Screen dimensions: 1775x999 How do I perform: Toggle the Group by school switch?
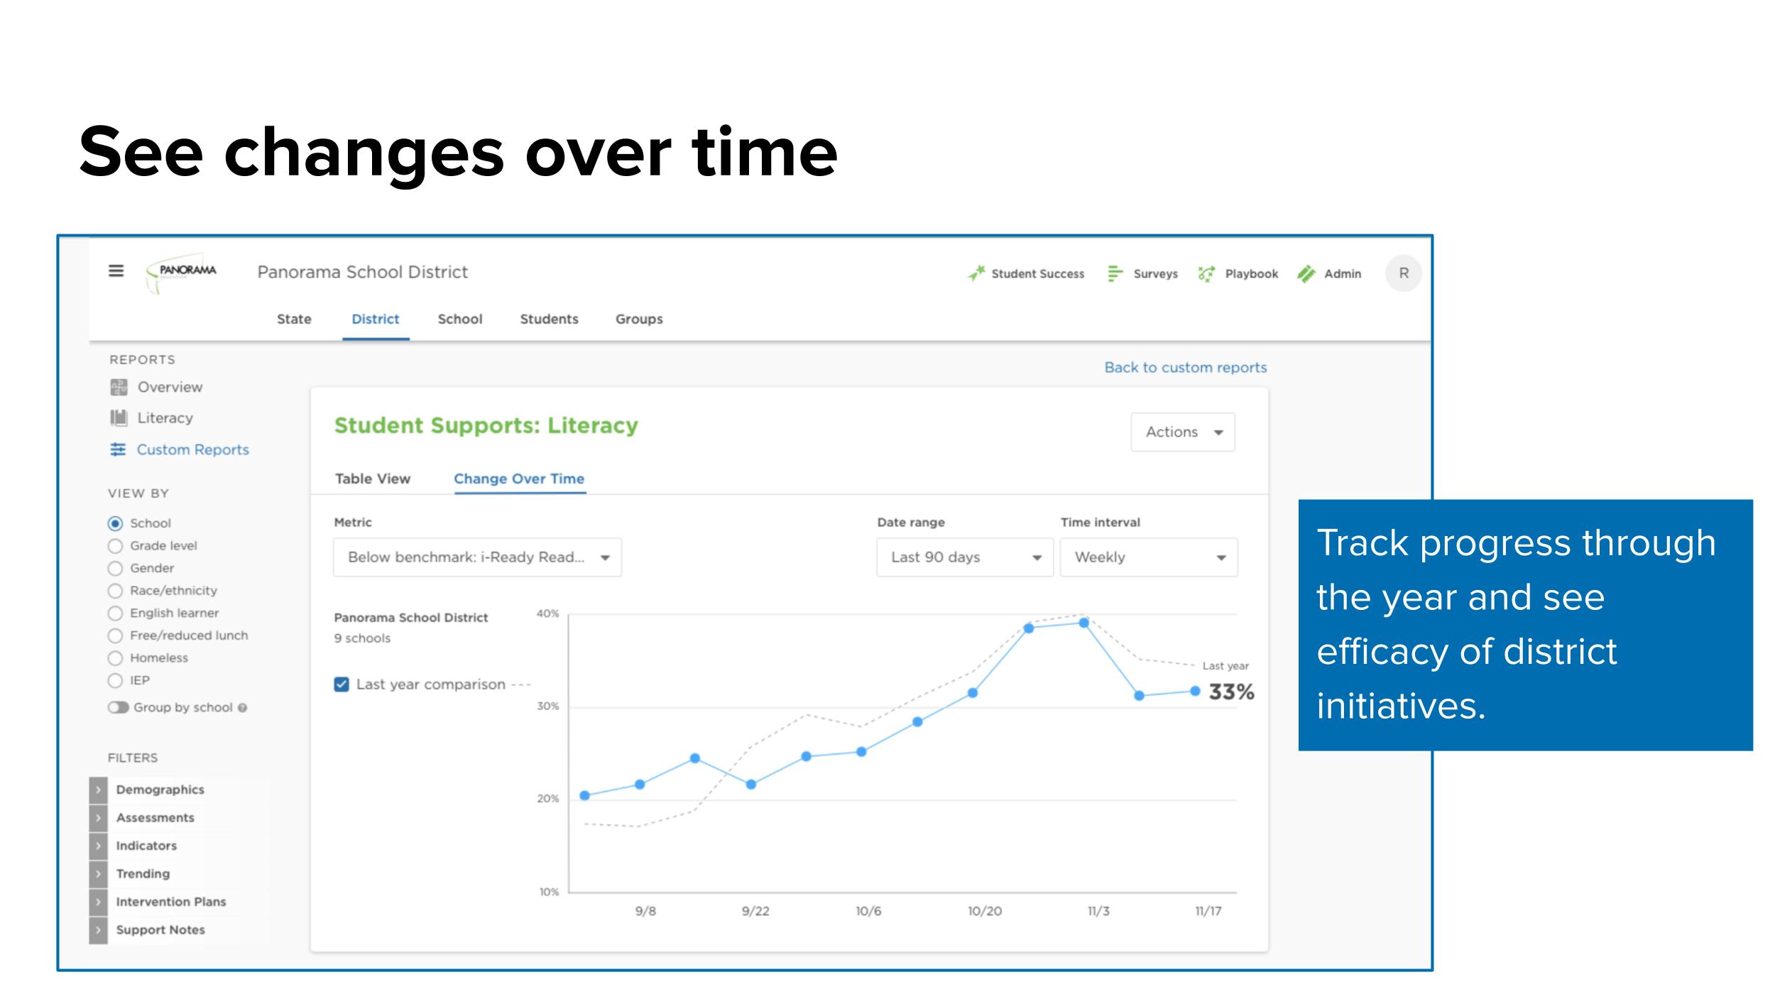pyautogui.click(x=118, y=707)
